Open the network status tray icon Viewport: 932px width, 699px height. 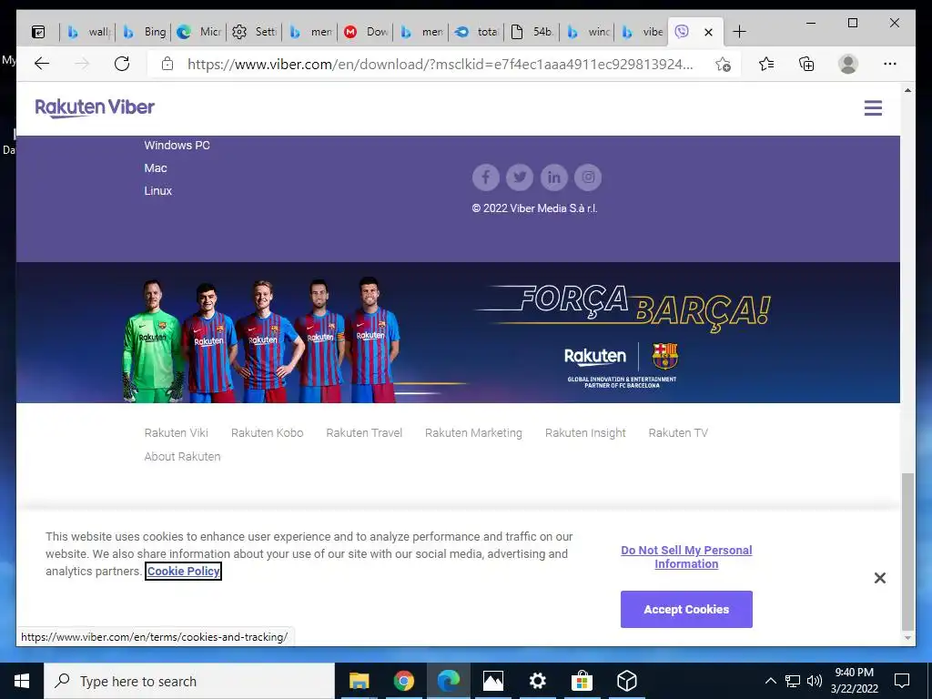click(x=793, y=681)
